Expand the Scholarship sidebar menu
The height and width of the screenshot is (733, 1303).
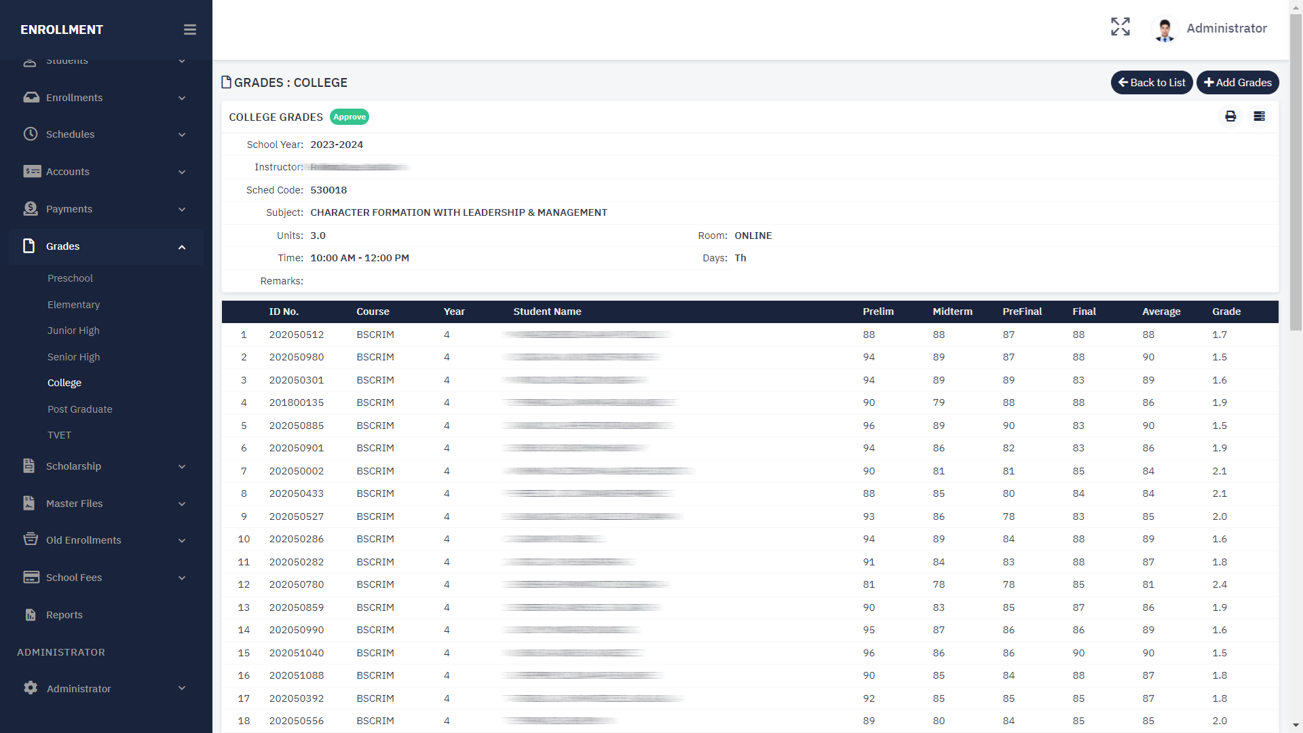(x=182, y=467)
